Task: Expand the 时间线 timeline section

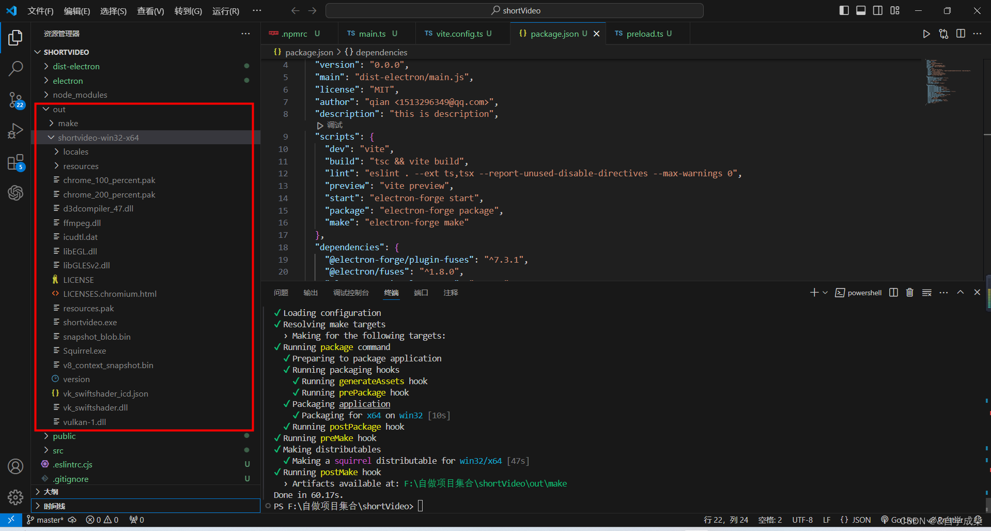Action: [146, 506]
